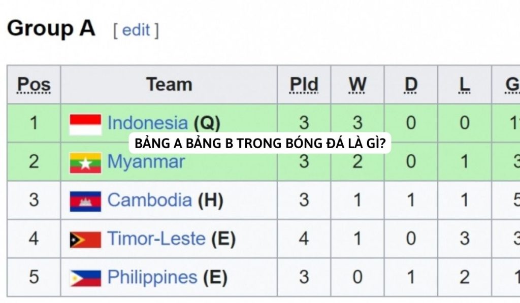
Task: Click the Timor-Leste flag icon
Action: pos(85,239)
